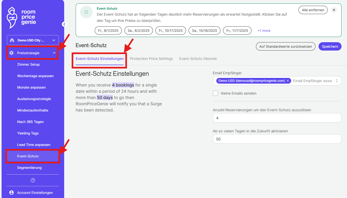347x198 pixels.
Task: Open the Email Empfänger dropdown arrows
Action: pos(337,81)
